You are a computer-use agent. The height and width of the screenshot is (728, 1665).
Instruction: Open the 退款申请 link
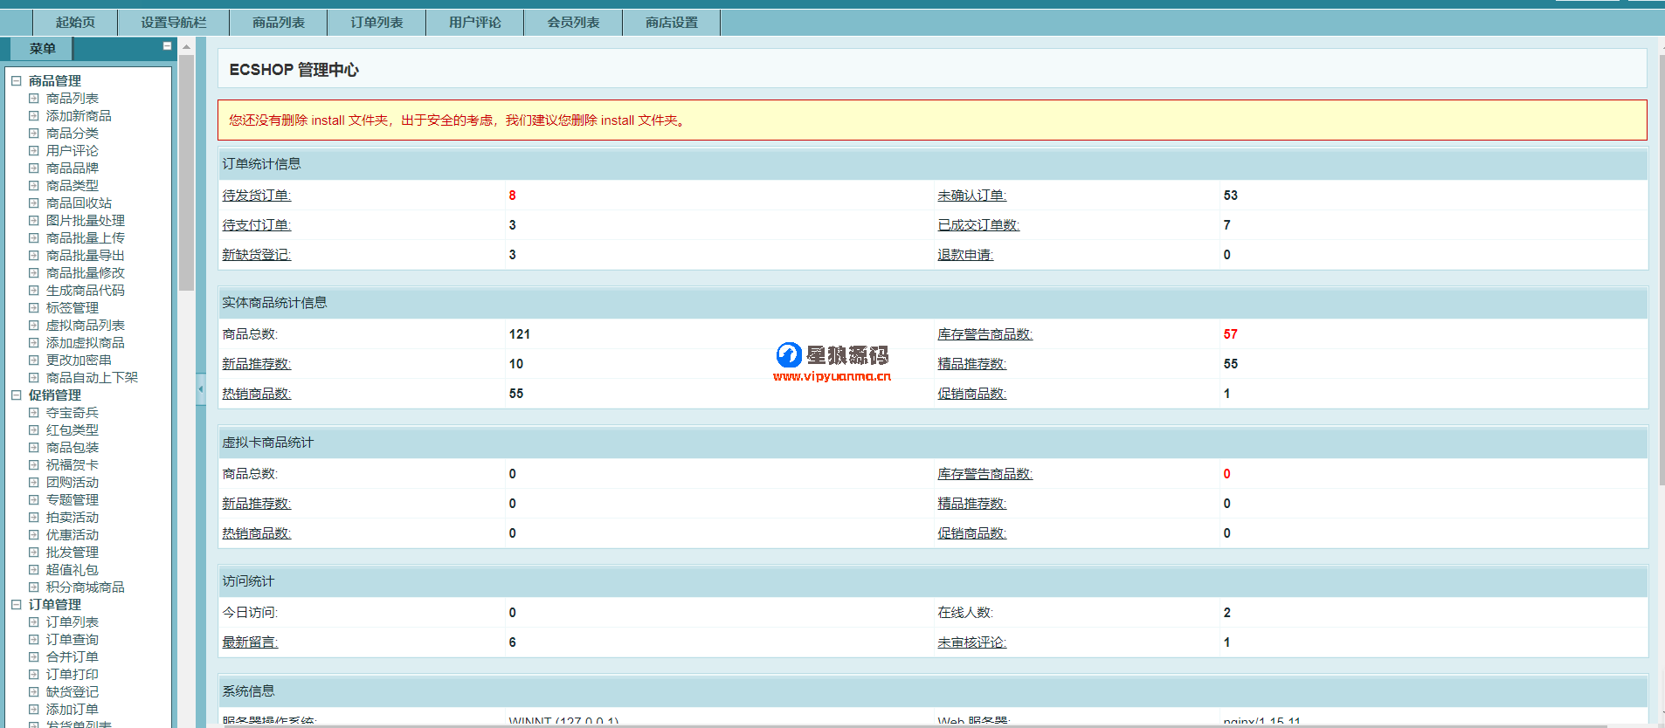(965, 255)
